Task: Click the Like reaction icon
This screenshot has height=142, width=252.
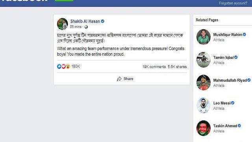Action: (x=59, y=66)
